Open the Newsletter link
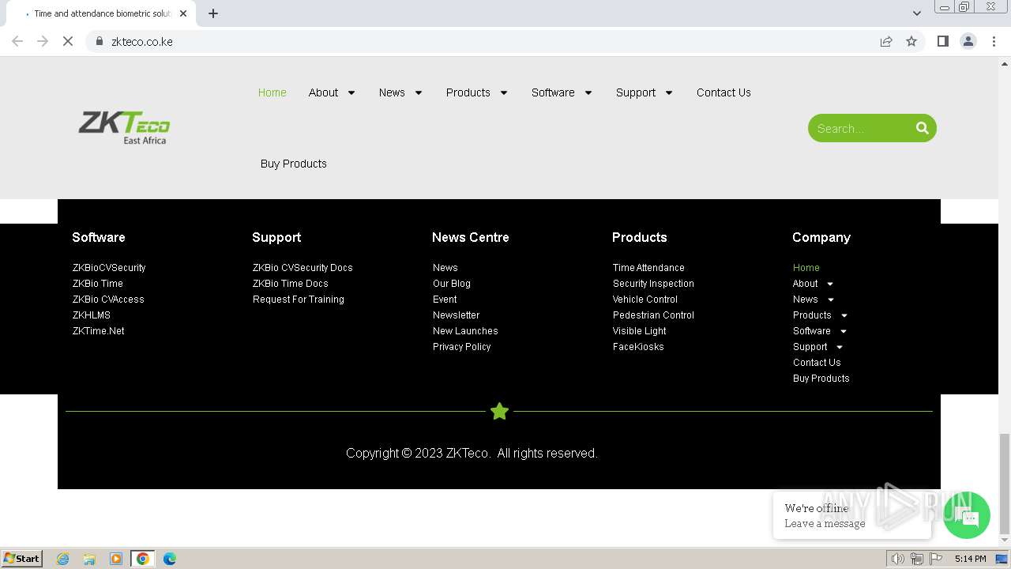Image resolution: width=1011 pixels, height=569 pixels. pyautogui.click(x=456, y=315)
